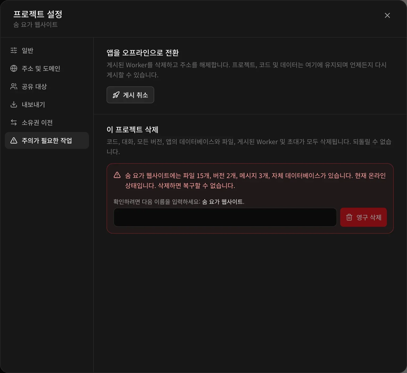Click the 영구 삭제 button
This screenshot has height=373, width=407.
(363, 217)
